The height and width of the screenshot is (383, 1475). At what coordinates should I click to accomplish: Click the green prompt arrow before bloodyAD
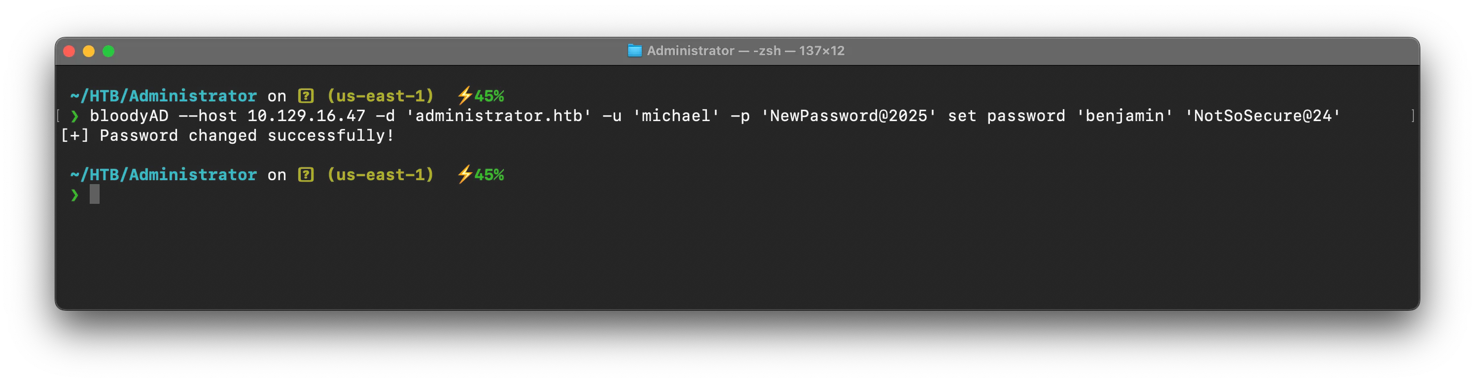74,116
